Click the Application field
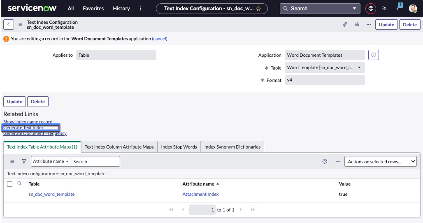Viewport: 423px width, 223px height. (x=325, y=55)
